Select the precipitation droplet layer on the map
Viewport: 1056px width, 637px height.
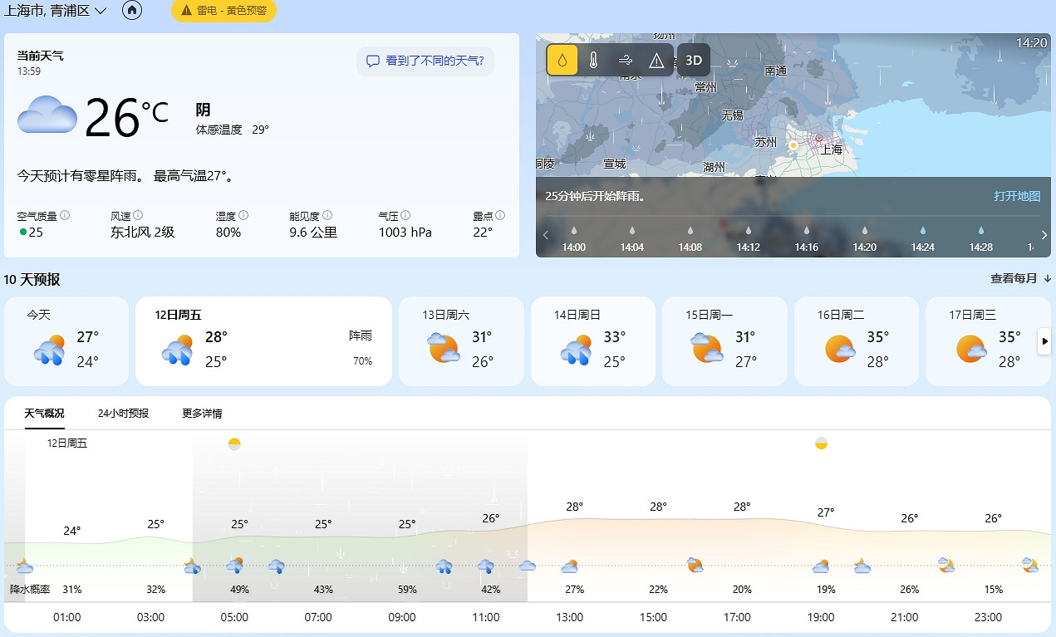point(561,59)
